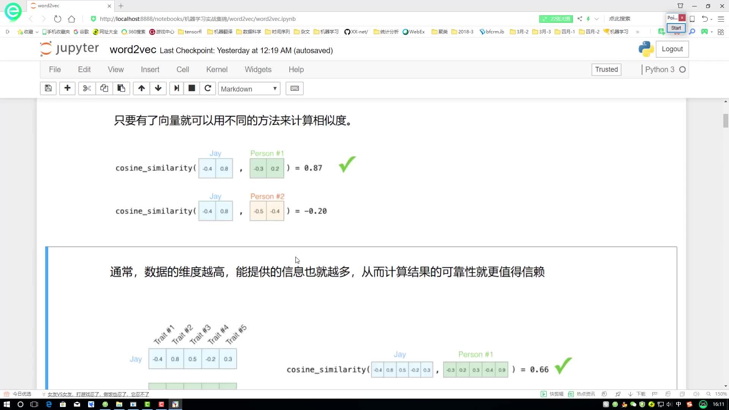Select the Markdown cell type dropdown
Image resolution: width=729 pixels, height=410 pixels.
(249, 88)
